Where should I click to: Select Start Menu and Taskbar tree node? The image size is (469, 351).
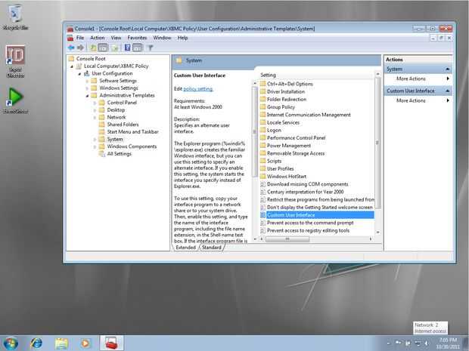(x=133, y=131)
